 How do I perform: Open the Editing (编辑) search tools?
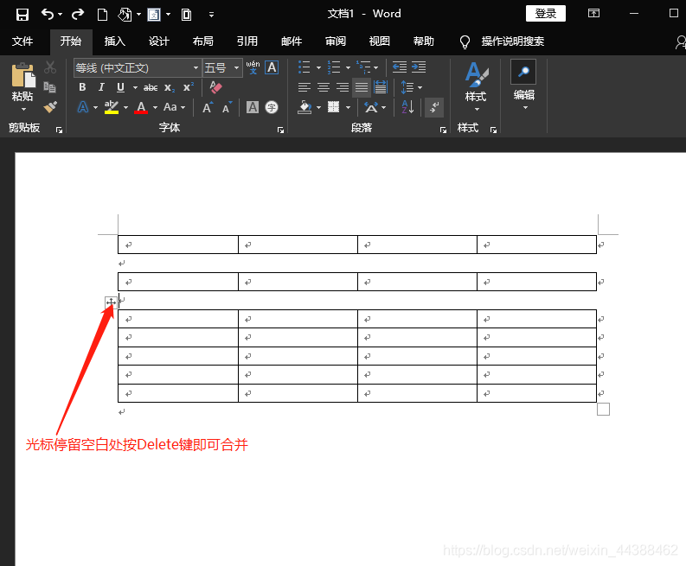click(523, 84)
